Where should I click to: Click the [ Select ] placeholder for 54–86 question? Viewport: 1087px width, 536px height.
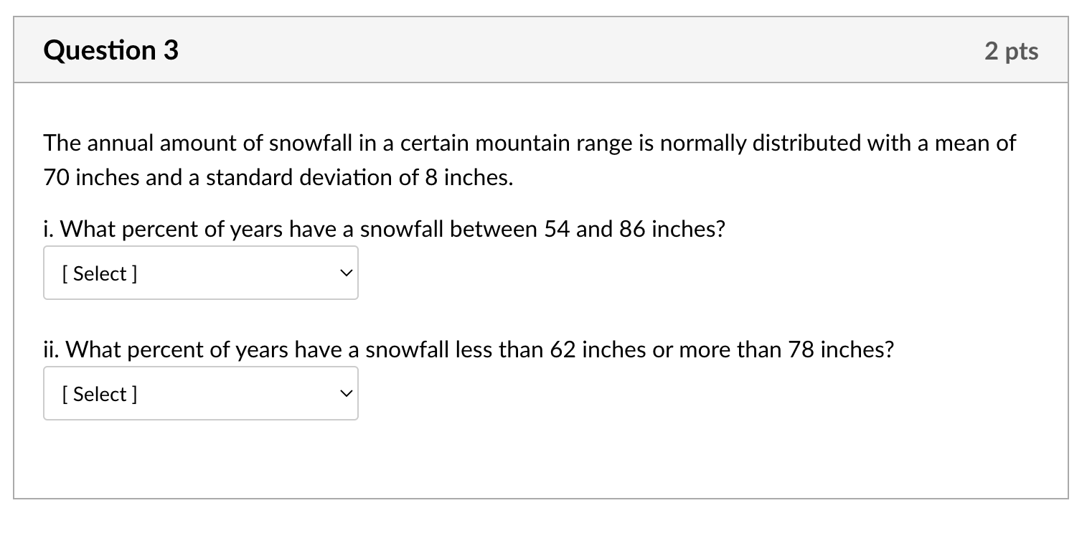tap(100, 273)
